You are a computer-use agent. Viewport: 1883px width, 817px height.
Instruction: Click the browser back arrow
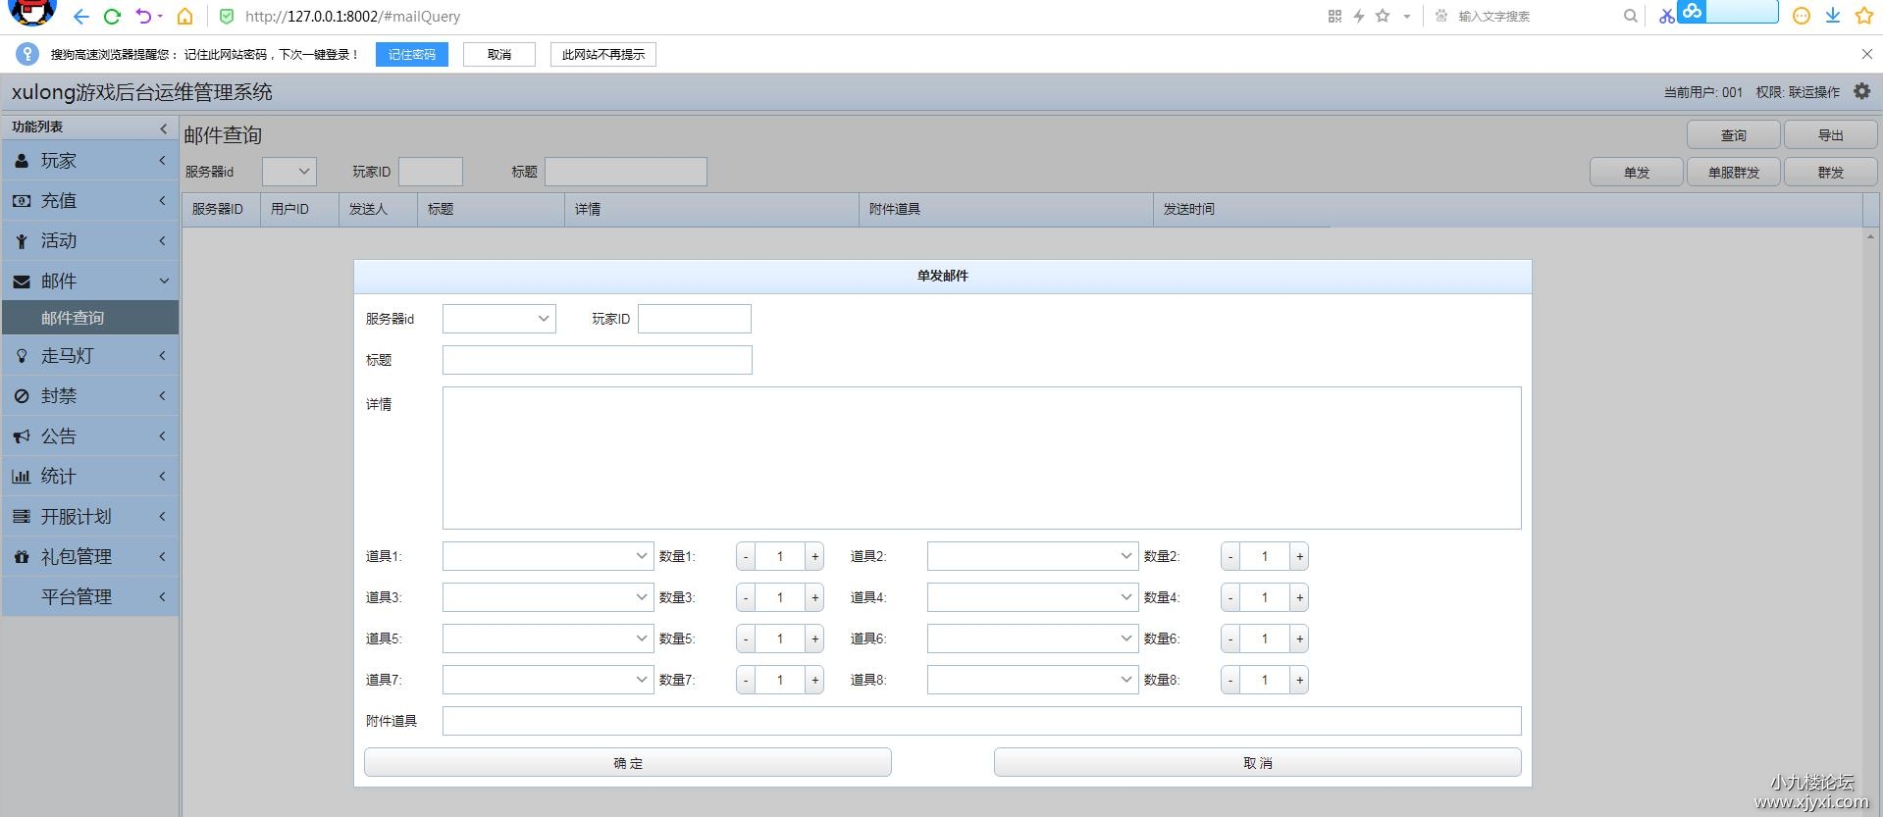pyautogui.click(x=80, y=17)
